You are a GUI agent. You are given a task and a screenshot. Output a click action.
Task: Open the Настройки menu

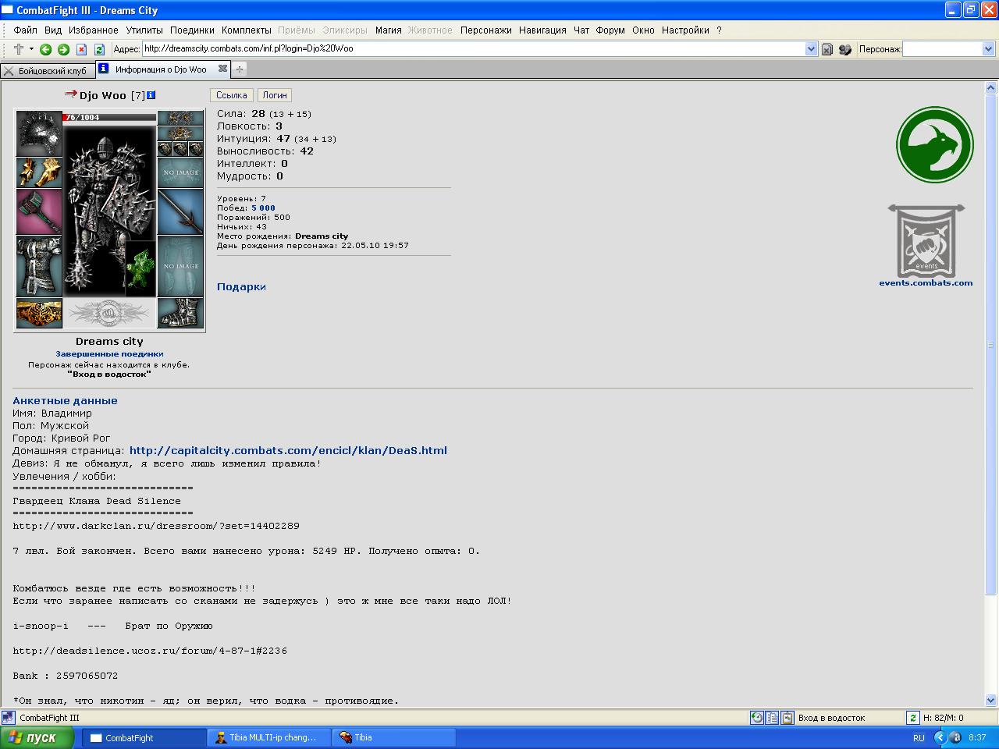click(685, 30)
